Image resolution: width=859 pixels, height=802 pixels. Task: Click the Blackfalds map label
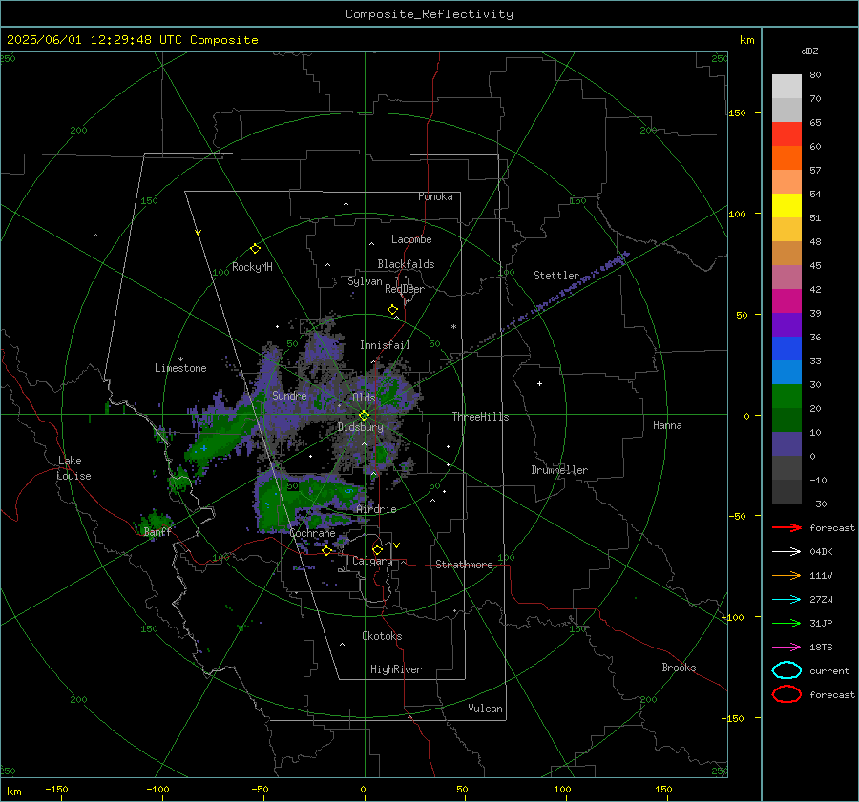click(x=406, y=264)
